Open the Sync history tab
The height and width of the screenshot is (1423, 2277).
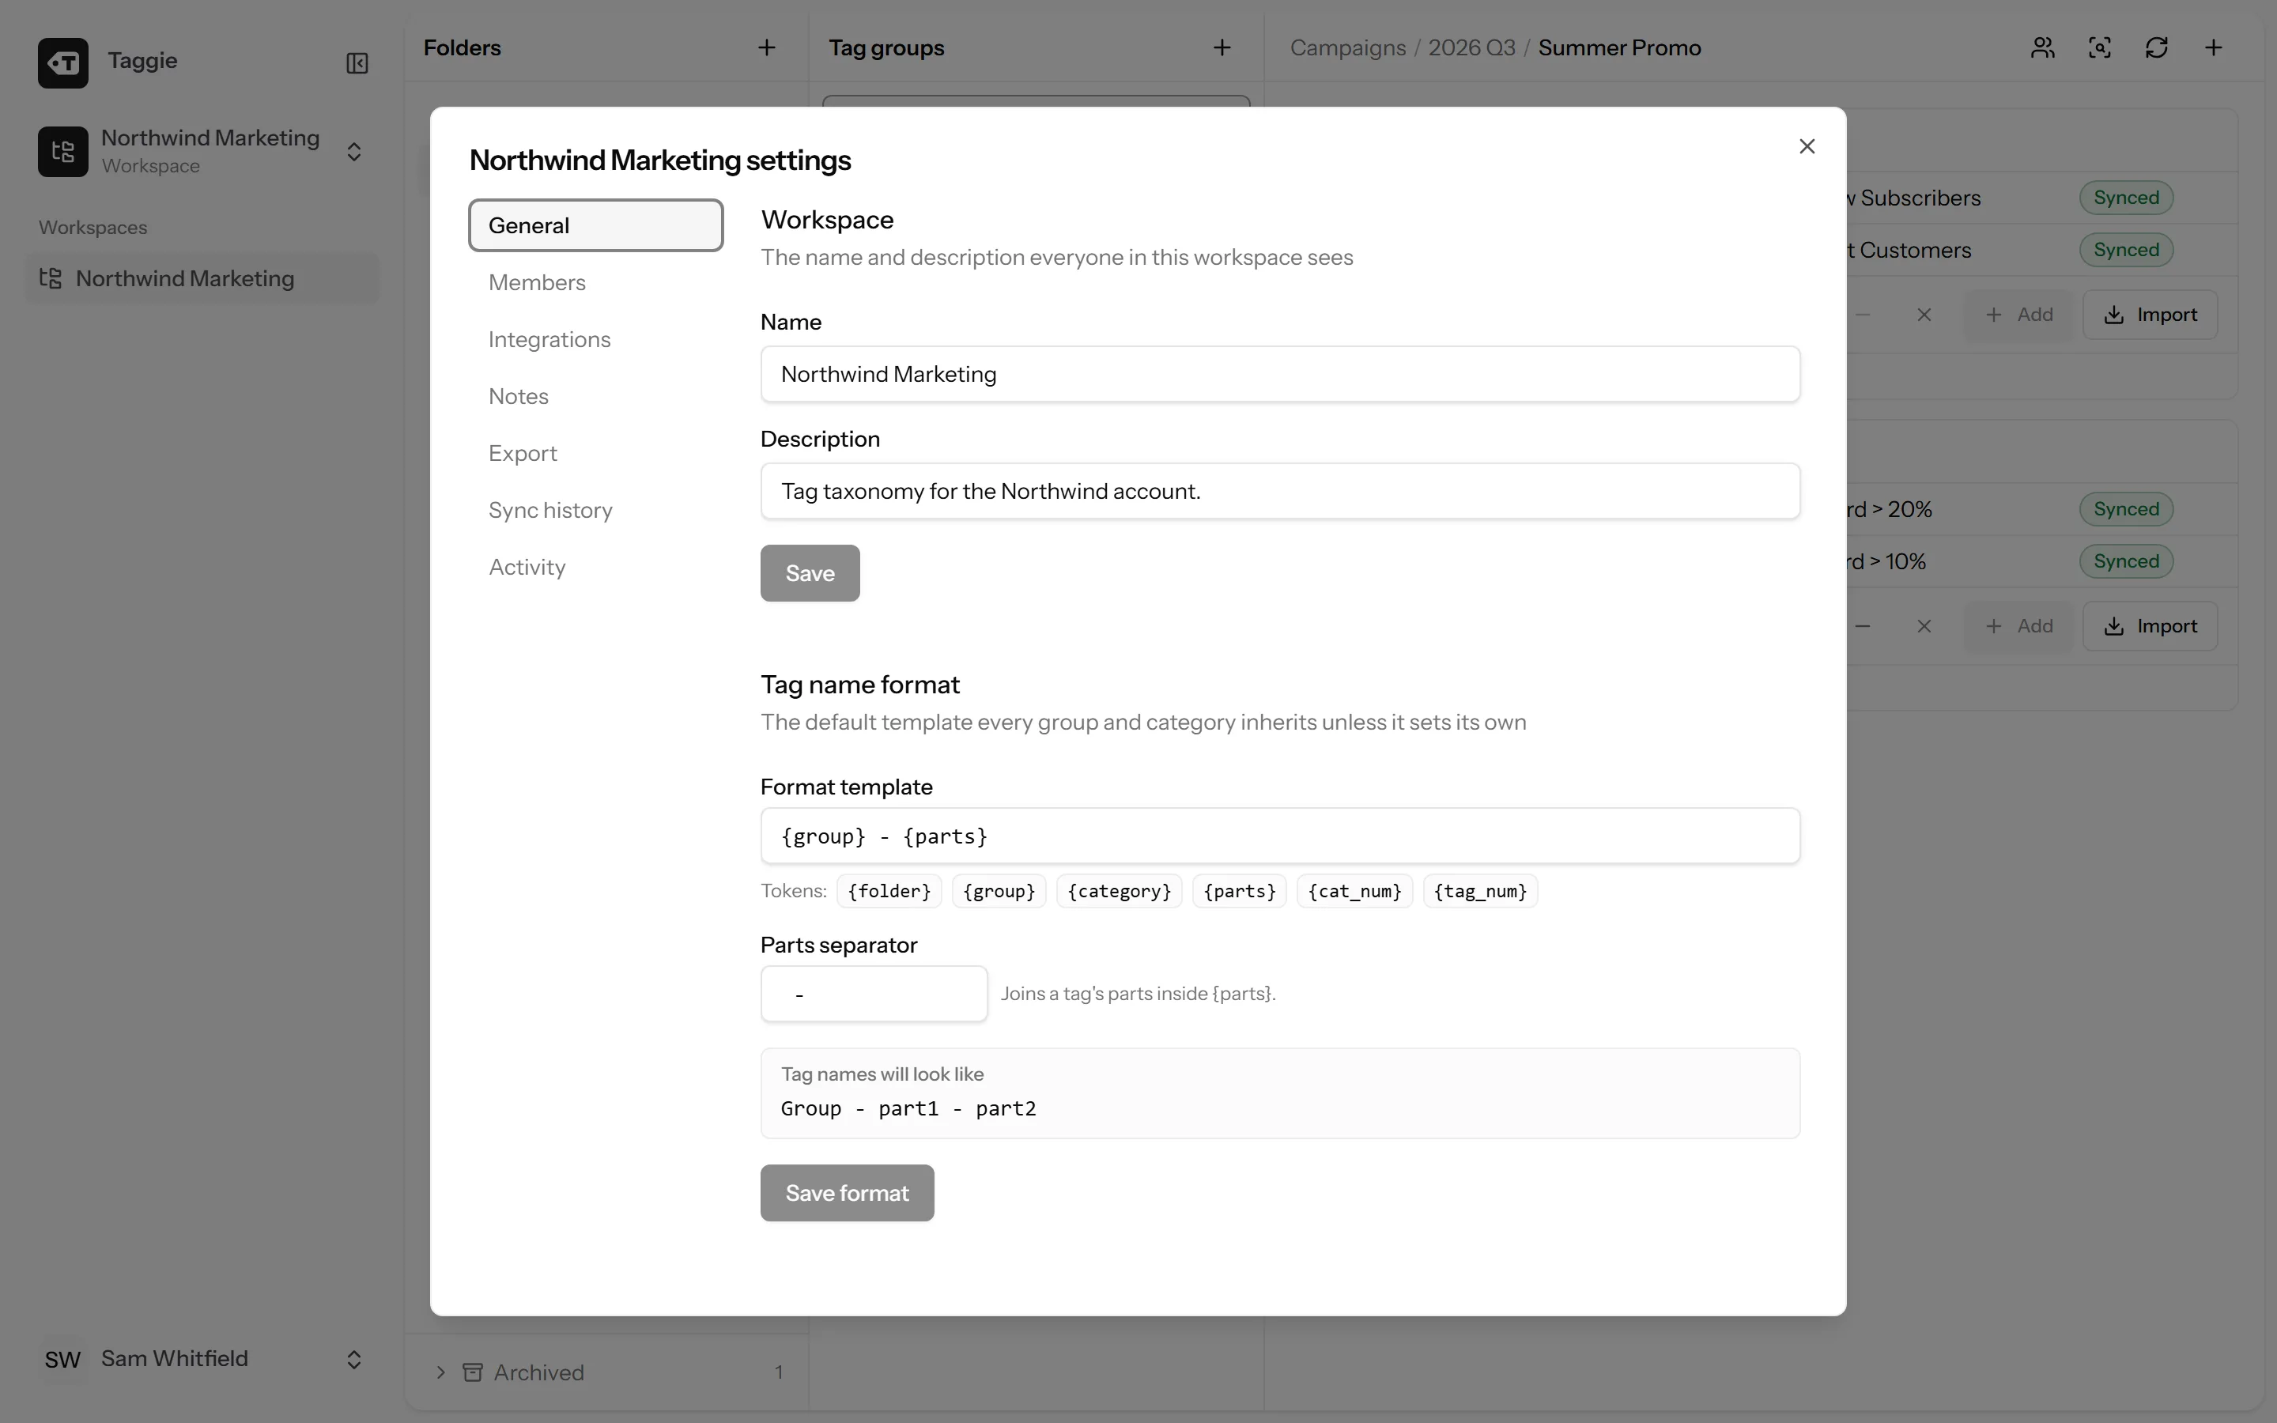[595, 510]
